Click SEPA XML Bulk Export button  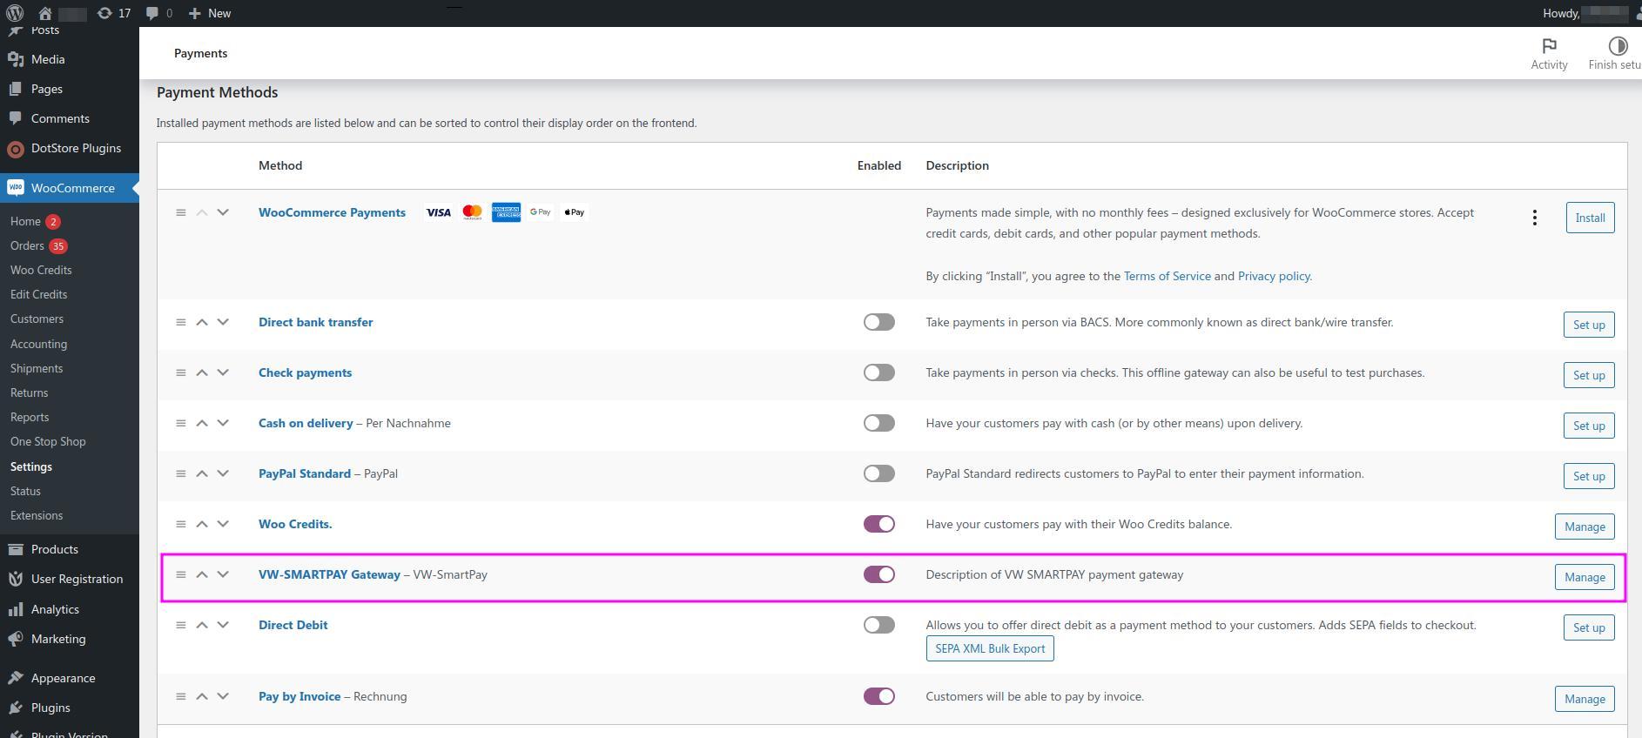point(990,648)
